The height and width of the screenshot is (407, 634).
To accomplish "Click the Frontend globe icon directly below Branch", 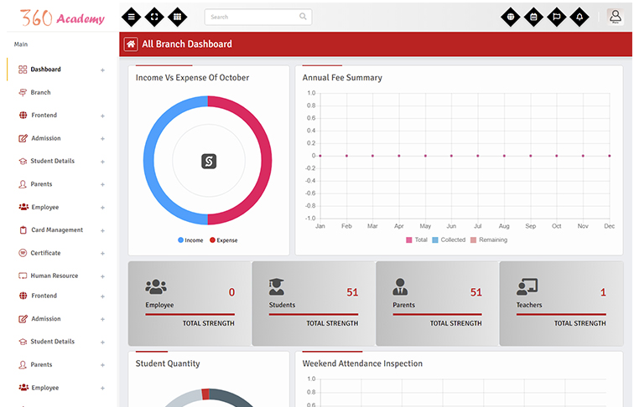I will click(23, 115).
